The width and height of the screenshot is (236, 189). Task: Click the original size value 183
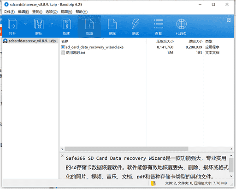click(x=199, y=53)
